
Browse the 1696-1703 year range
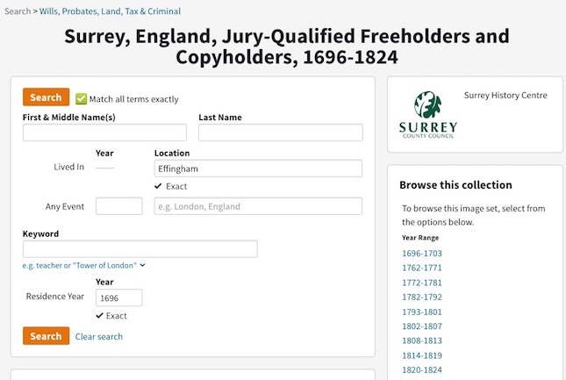point(422,254)
